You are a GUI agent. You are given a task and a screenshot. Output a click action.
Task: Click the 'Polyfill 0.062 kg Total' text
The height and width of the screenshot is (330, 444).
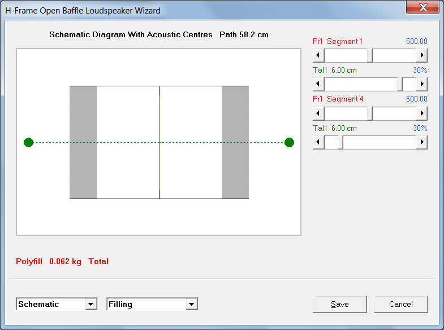(62, 261)
